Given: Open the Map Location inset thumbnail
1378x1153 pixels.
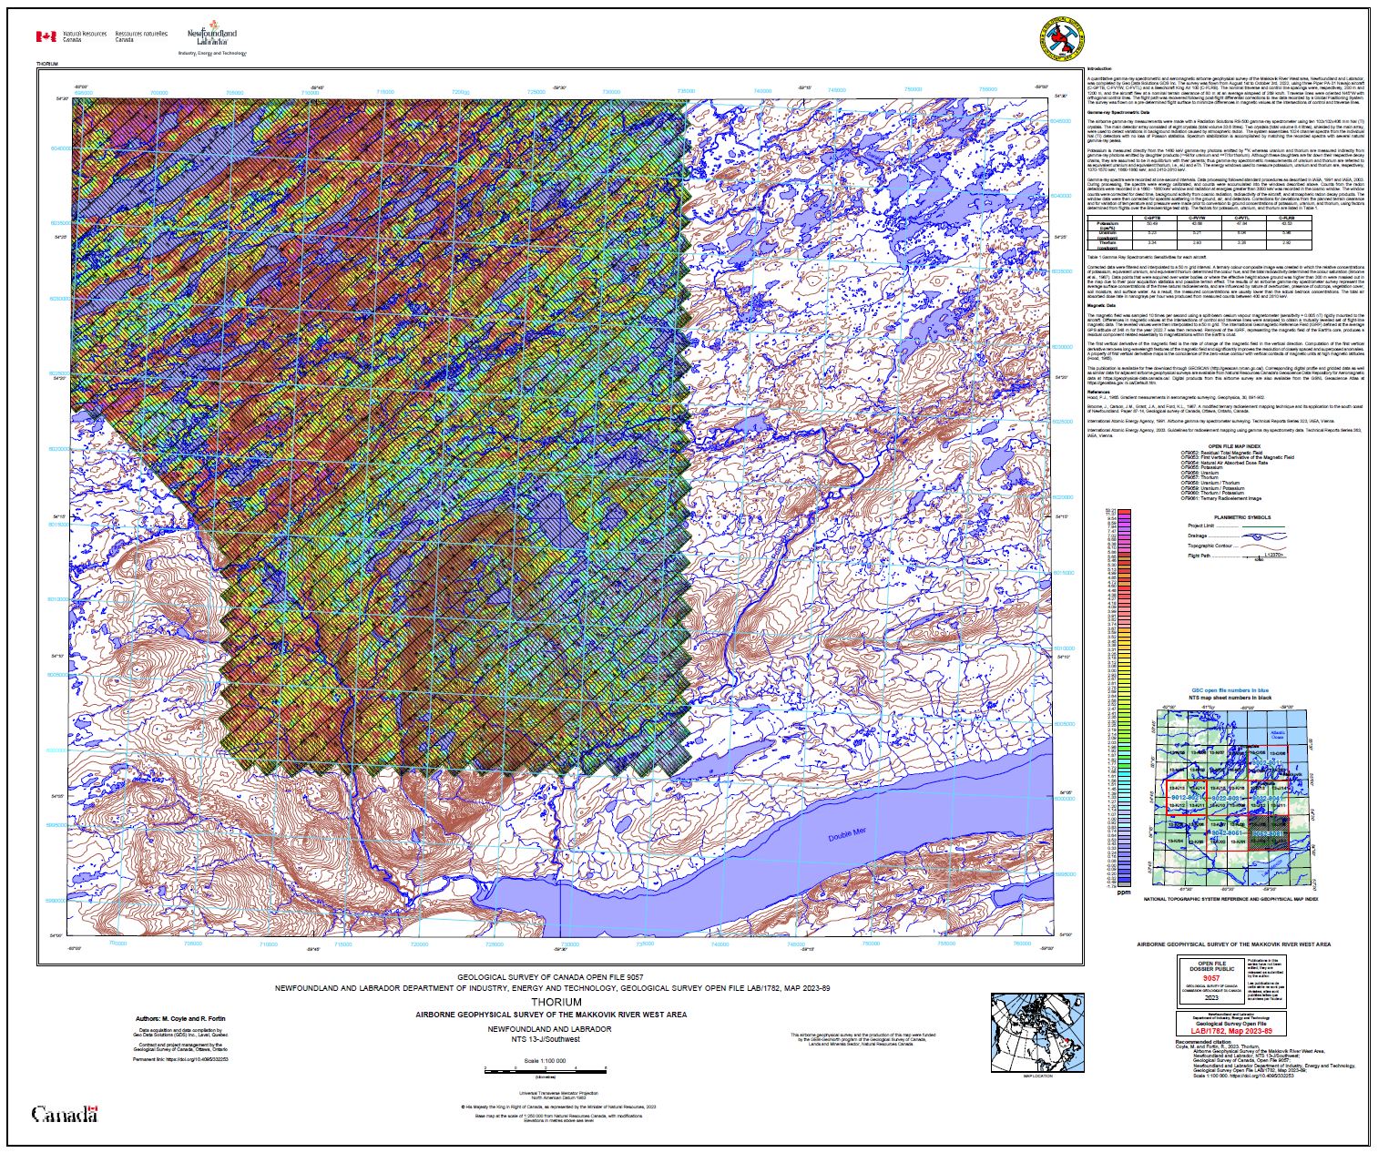Looking at the screenshot, I should 1037,1034.
